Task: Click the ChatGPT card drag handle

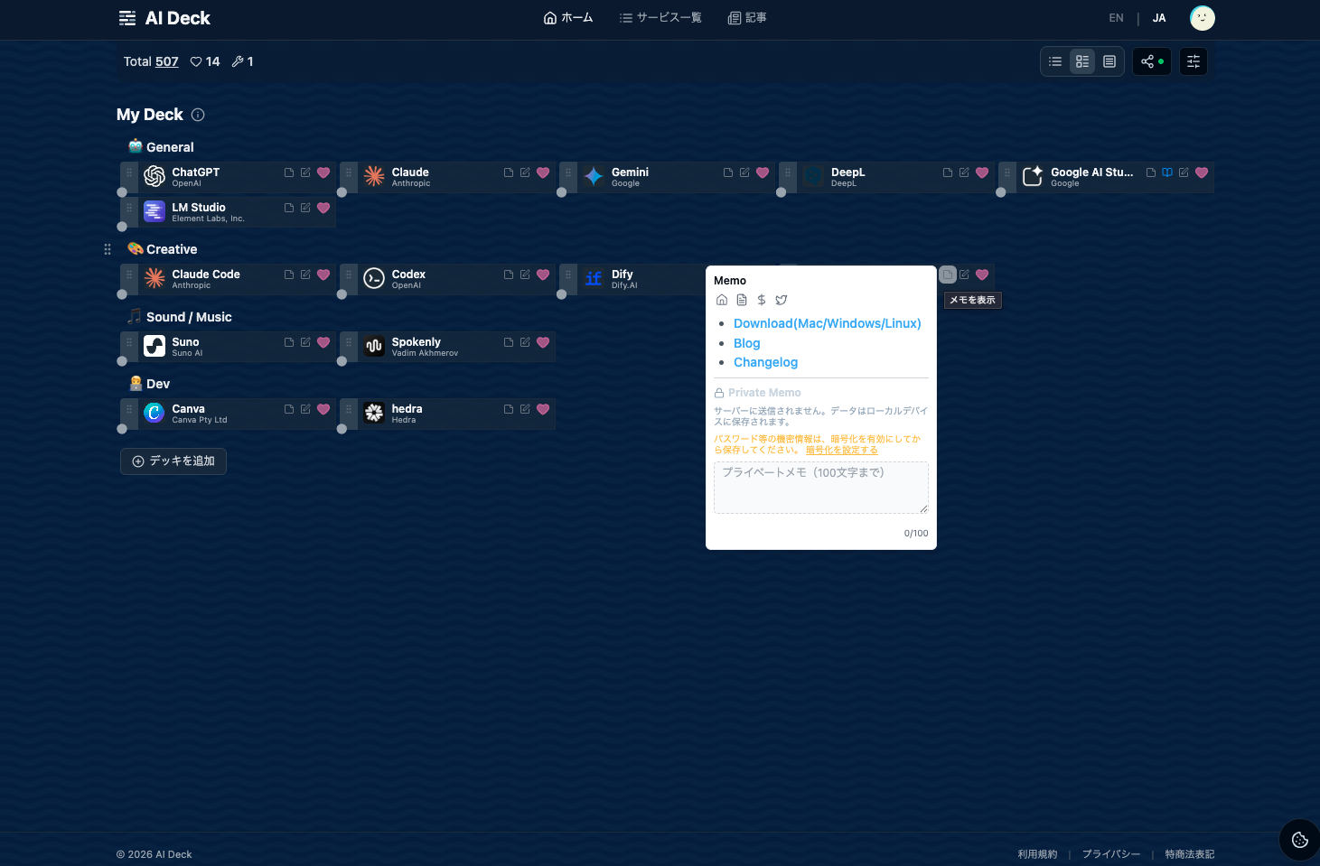Action: (129, 172)
